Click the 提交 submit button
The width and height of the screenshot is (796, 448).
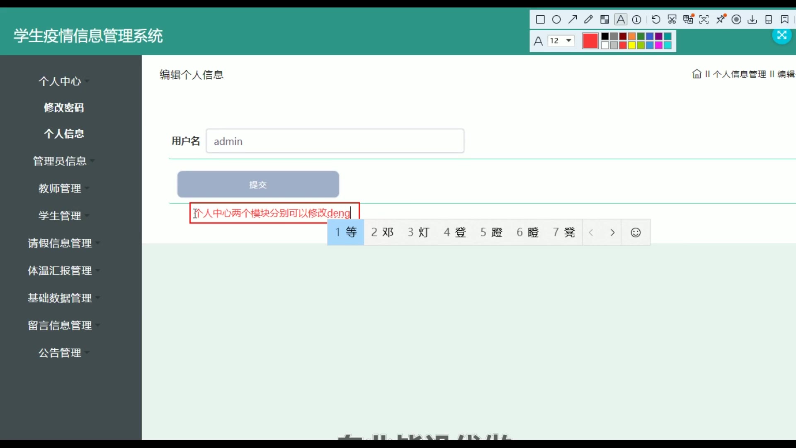pos(258,185)
